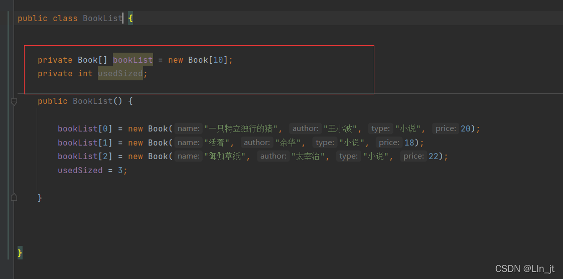563x279 pixels.
Task: Click bookList[0] assignment target
Action: pos(85,128)
